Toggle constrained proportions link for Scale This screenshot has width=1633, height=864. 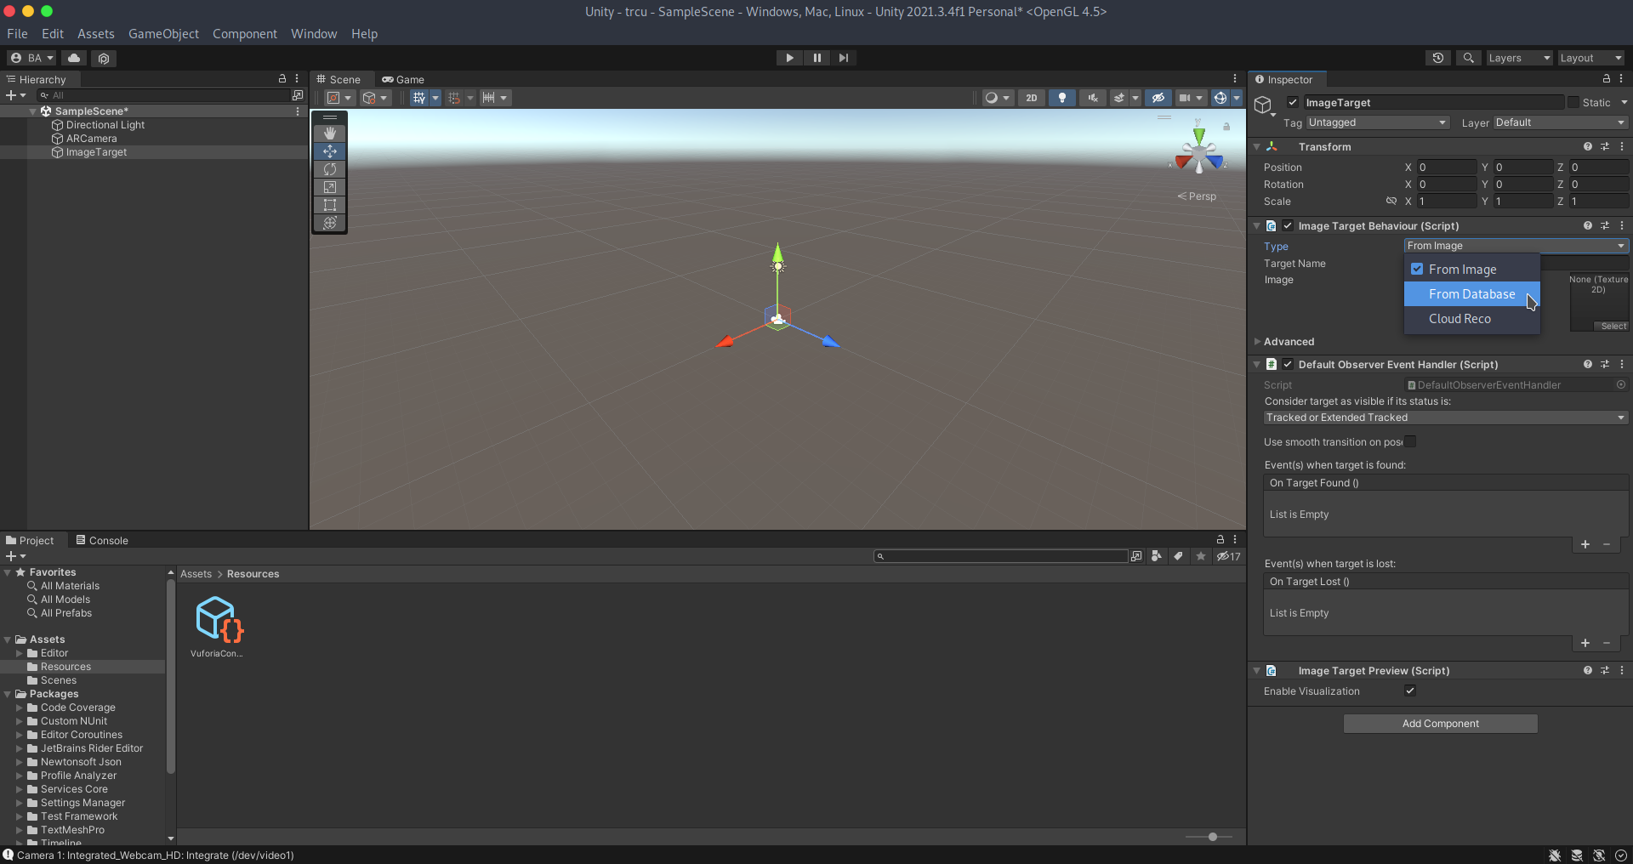click(x=1391, y=202)
